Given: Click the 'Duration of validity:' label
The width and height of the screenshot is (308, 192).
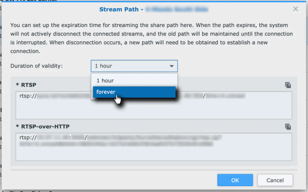Looking at the screenshot, I should point(36,66).
